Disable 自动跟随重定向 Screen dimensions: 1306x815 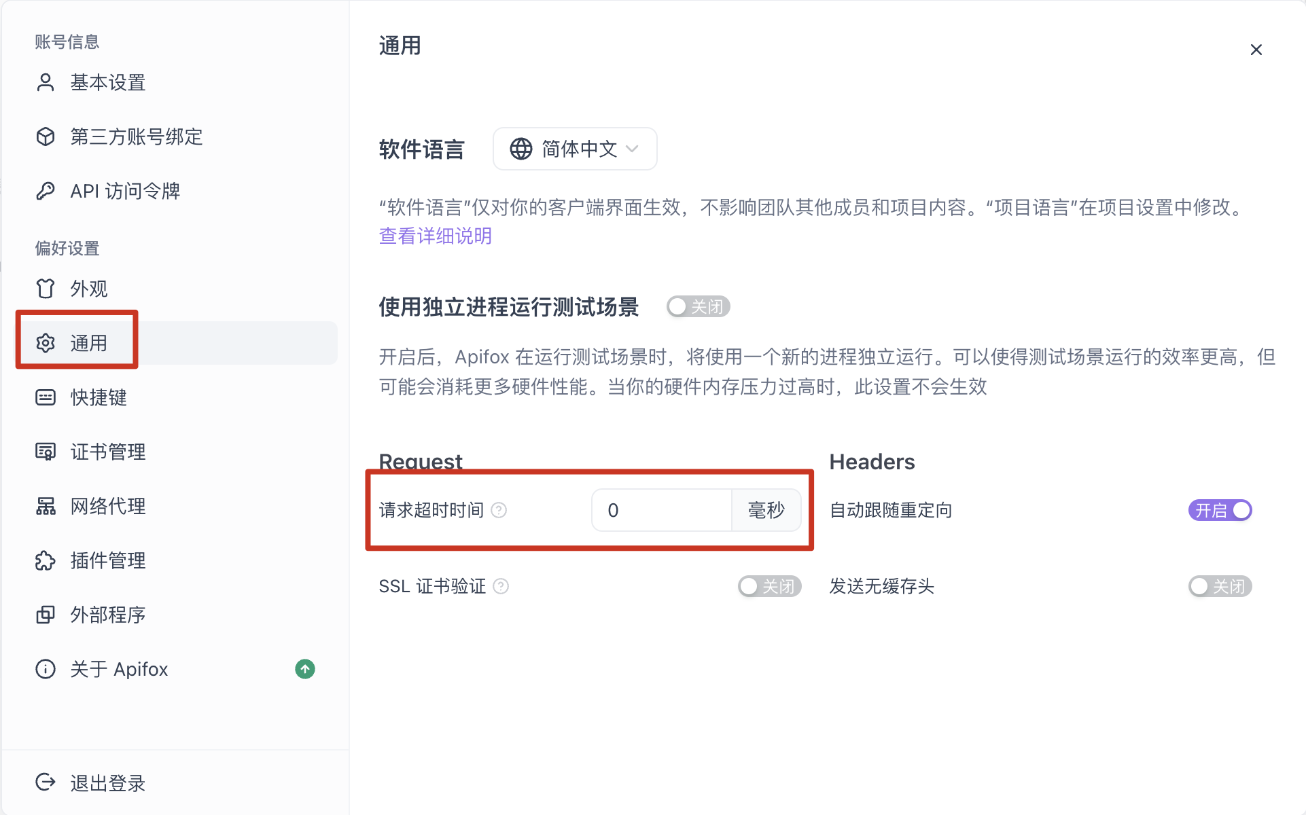click(x=1219, y=510)
